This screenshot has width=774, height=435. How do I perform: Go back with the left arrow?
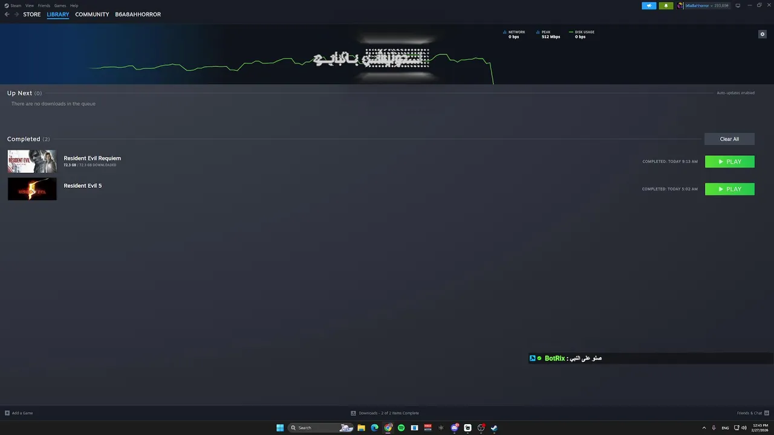(7, 14)
